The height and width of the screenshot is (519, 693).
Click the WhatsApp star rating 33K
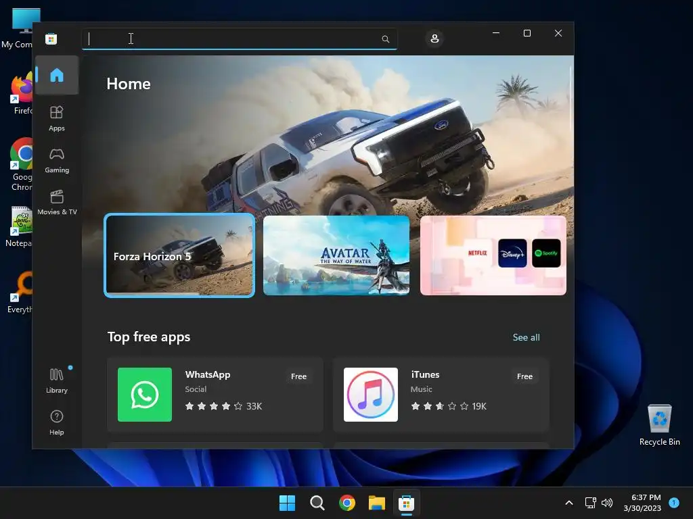tap(223, 406)
